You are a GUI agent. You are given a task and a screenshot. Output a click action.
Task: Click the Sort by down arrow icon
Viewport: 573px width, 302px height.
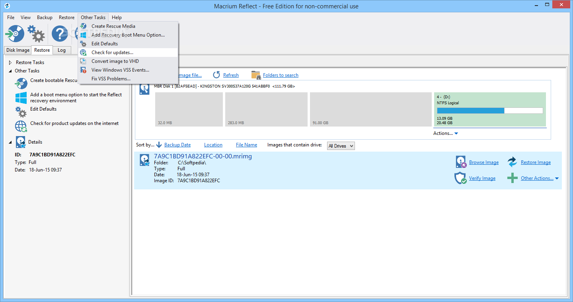[x=159, y=145]
